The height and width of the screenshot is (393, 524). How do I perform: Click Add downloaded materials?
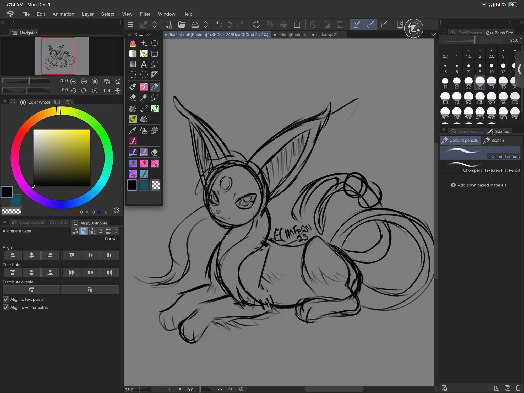click(x=478, y=185)
